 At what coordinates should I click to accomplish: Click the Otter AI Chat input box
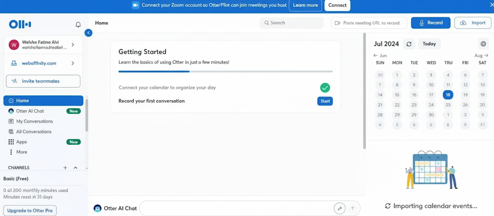(249, 208)
